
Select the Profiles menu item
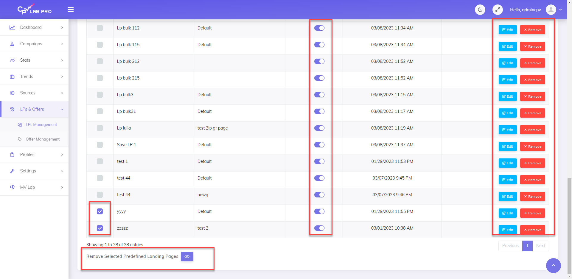click(27, 155)
